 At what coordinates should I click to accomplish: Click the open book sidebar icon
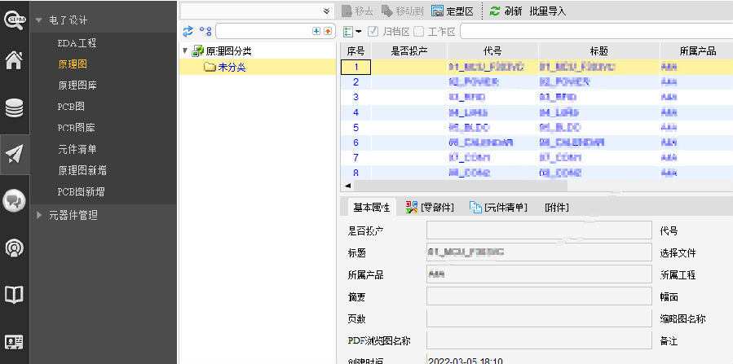(x=14, y=295)
